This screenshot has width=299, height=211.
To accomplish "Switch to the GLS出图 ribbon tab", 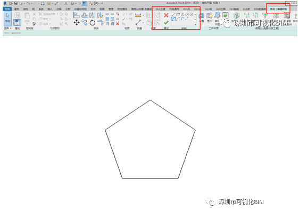I will pos(221,9).
